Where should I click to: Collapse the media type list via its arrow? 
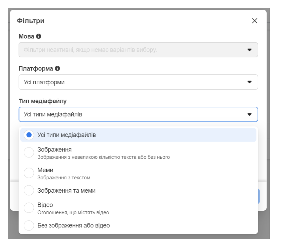(249, 115)
